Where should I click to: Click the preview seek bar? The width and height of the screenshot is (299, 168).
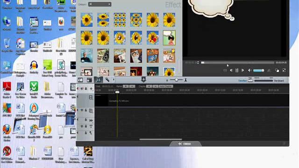point(238,63)
